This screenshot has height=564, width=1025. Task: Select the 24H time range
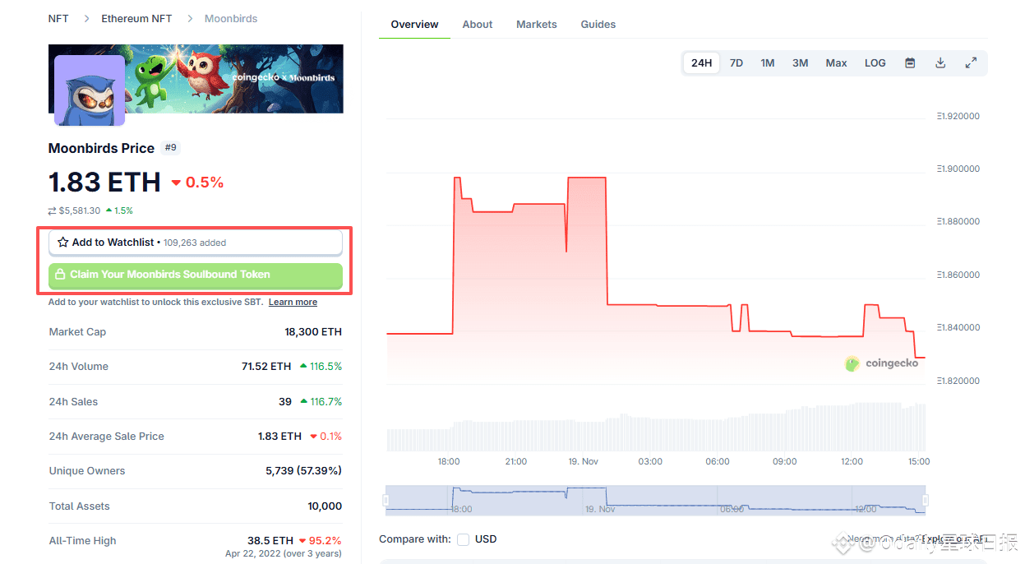(701, 63)
